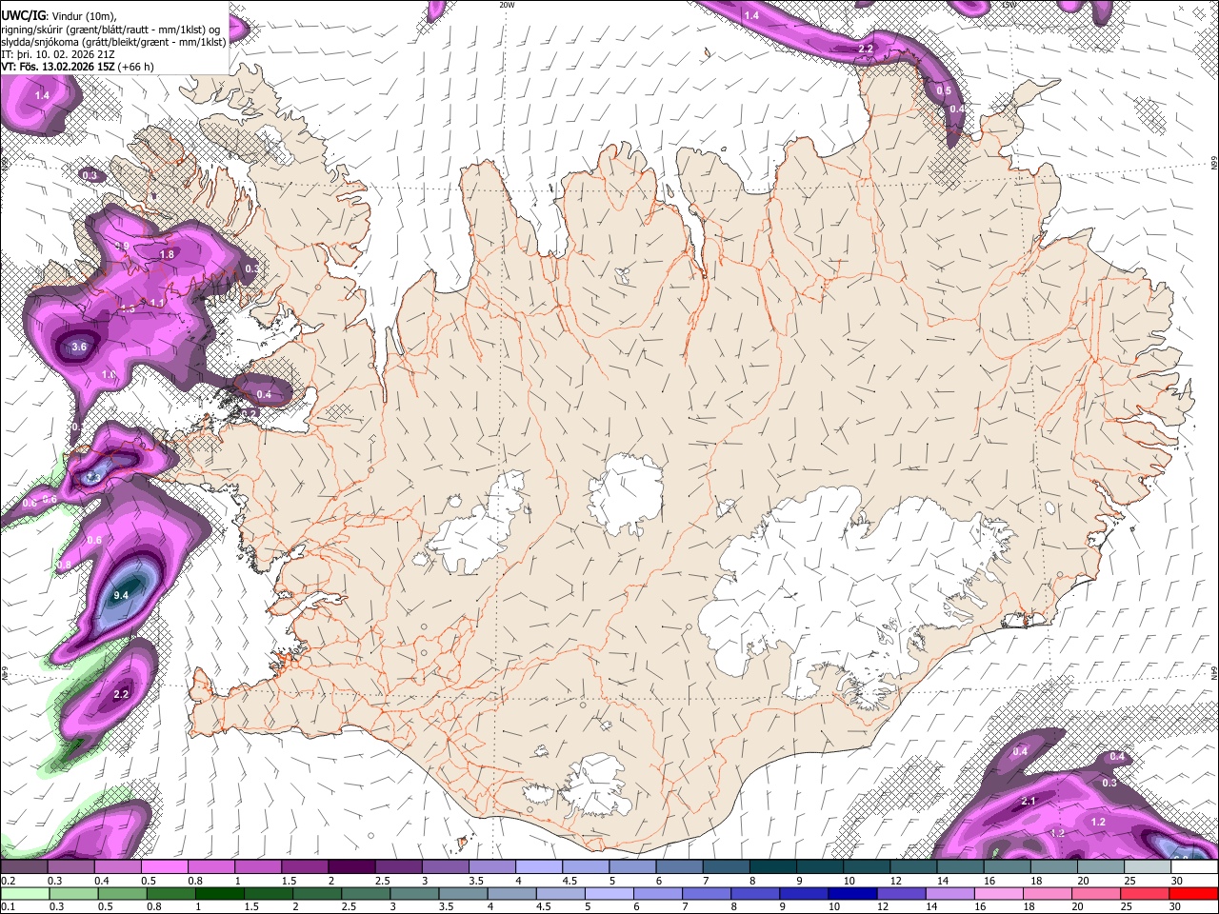Click the 0.2 number label under the upper scale

8,881
